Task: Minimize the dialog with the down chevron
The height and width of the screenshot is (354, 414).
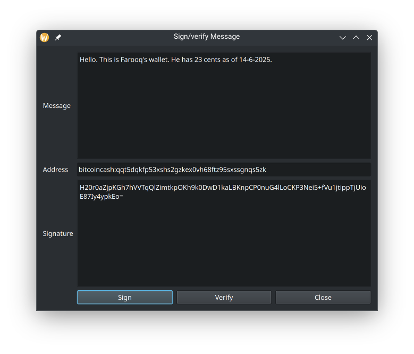Action: click(x=342, y=38)
